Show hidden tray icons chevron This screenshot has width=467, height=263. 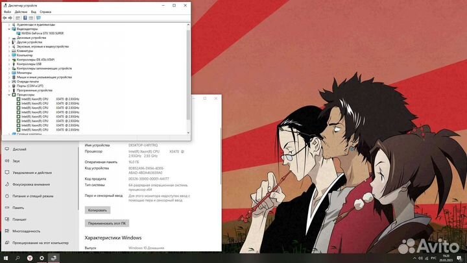(414, 258)
